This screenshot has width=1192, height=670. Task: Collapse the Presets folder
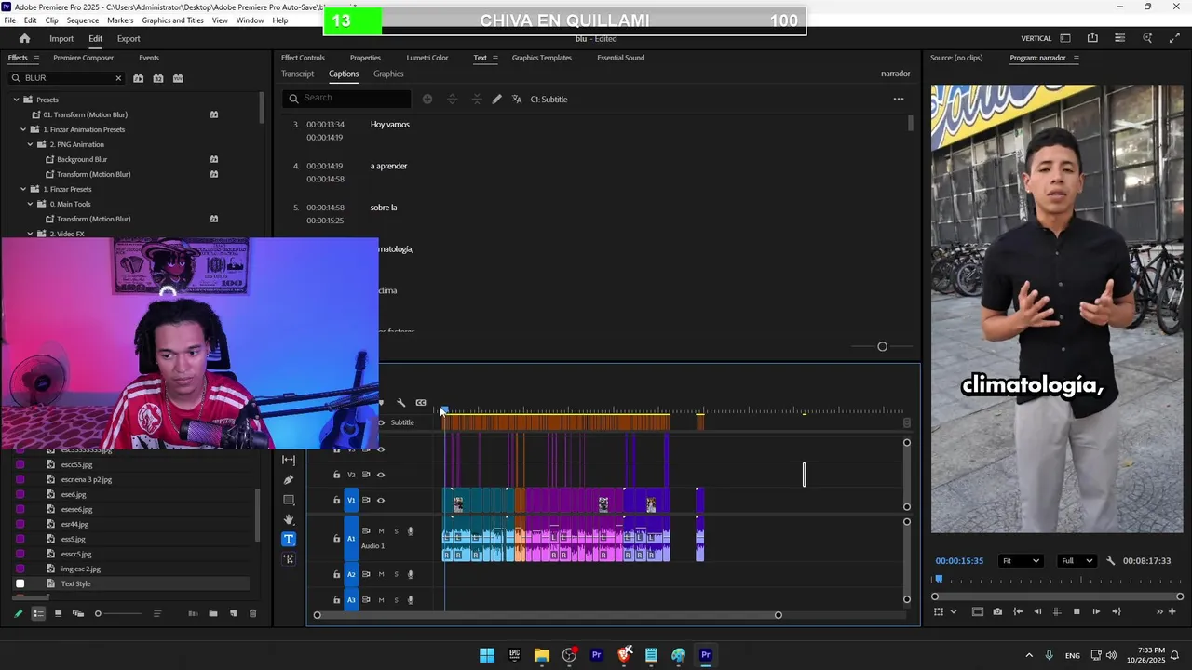click(16, 100)
